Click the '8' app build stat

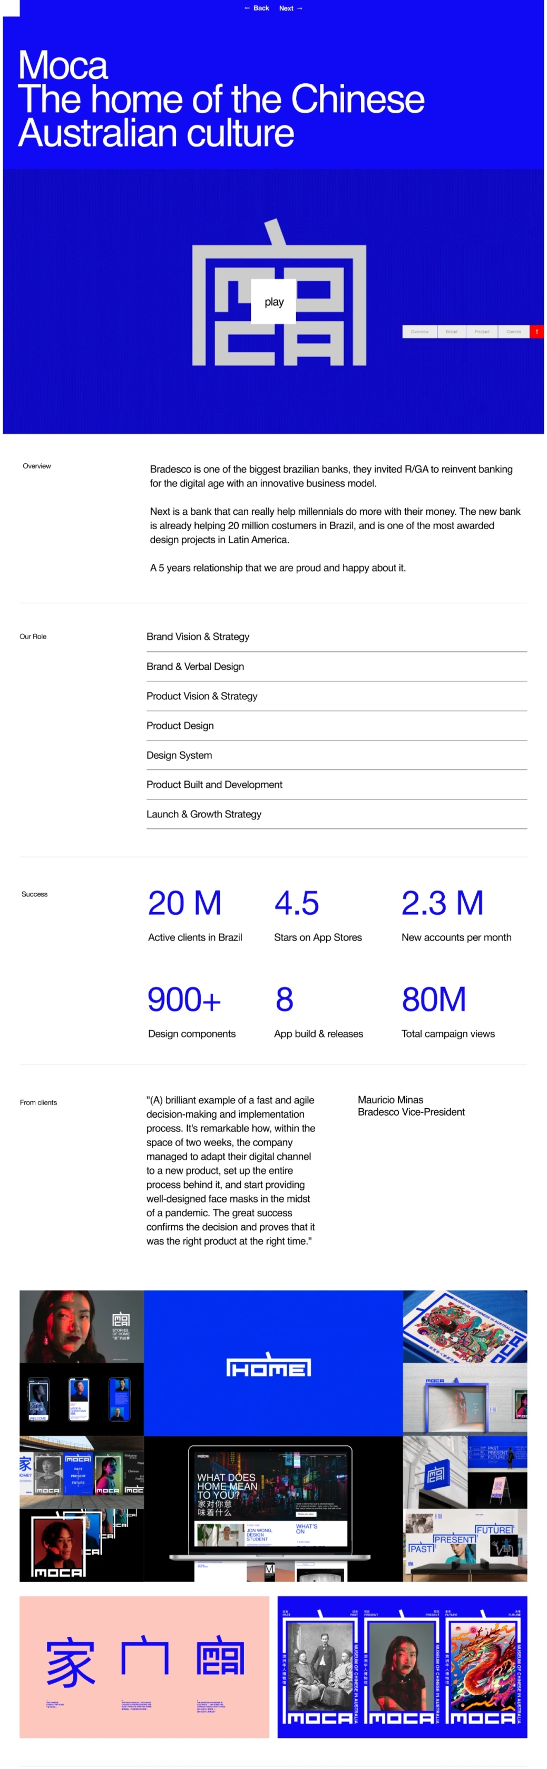point(284,999)
